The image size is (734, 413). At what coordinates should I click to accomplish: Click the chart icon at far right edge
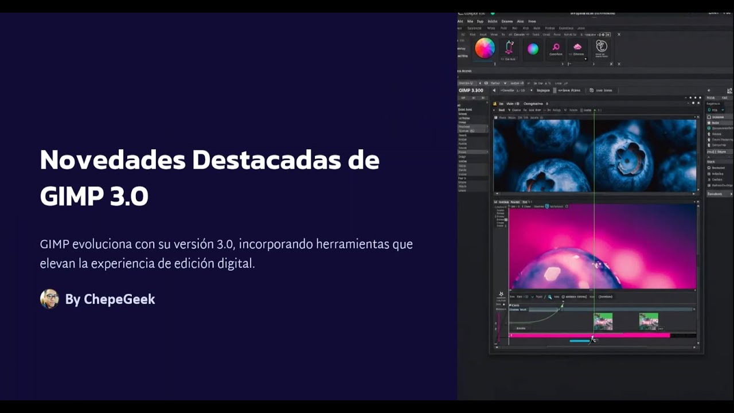[729, 91]
